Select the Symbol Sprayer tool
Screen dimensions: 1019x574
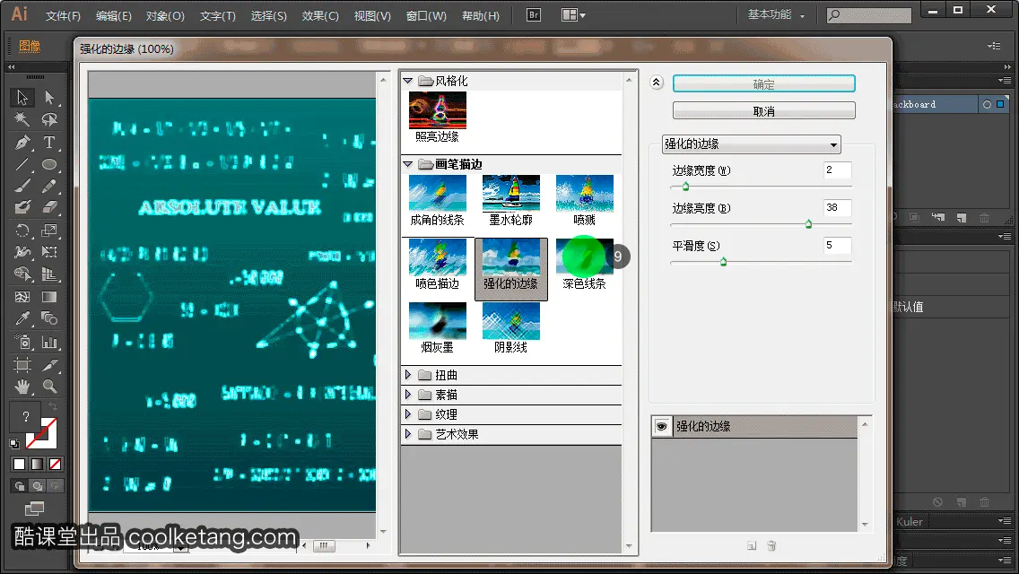[x=22, y=342]
